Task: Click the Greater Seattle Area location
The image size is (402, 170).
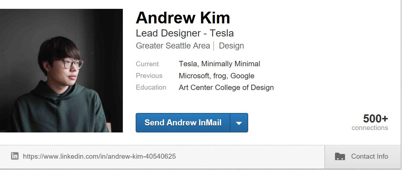Action: [173, 46]
